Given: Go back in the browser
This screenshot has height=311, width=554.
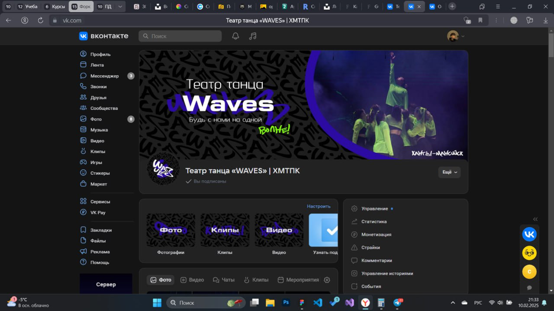Looking at the screenshot, I should 8,20.
